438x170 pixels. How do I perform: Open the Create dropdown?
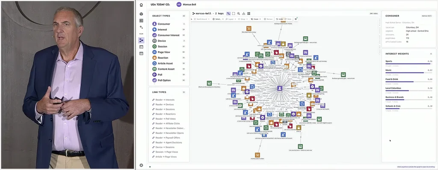click(256, 19)
